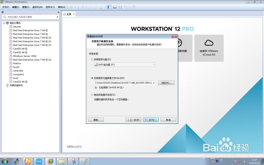
Task: Click the full screen mode toolbar icon
Action: click(120, 7)
